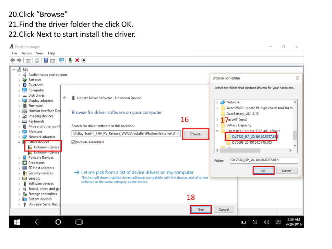Image resolution: width=332 pixels, height=249 pixels.
Task: Click the Bluetooth category icon in the tree
Action: [25, 85]
